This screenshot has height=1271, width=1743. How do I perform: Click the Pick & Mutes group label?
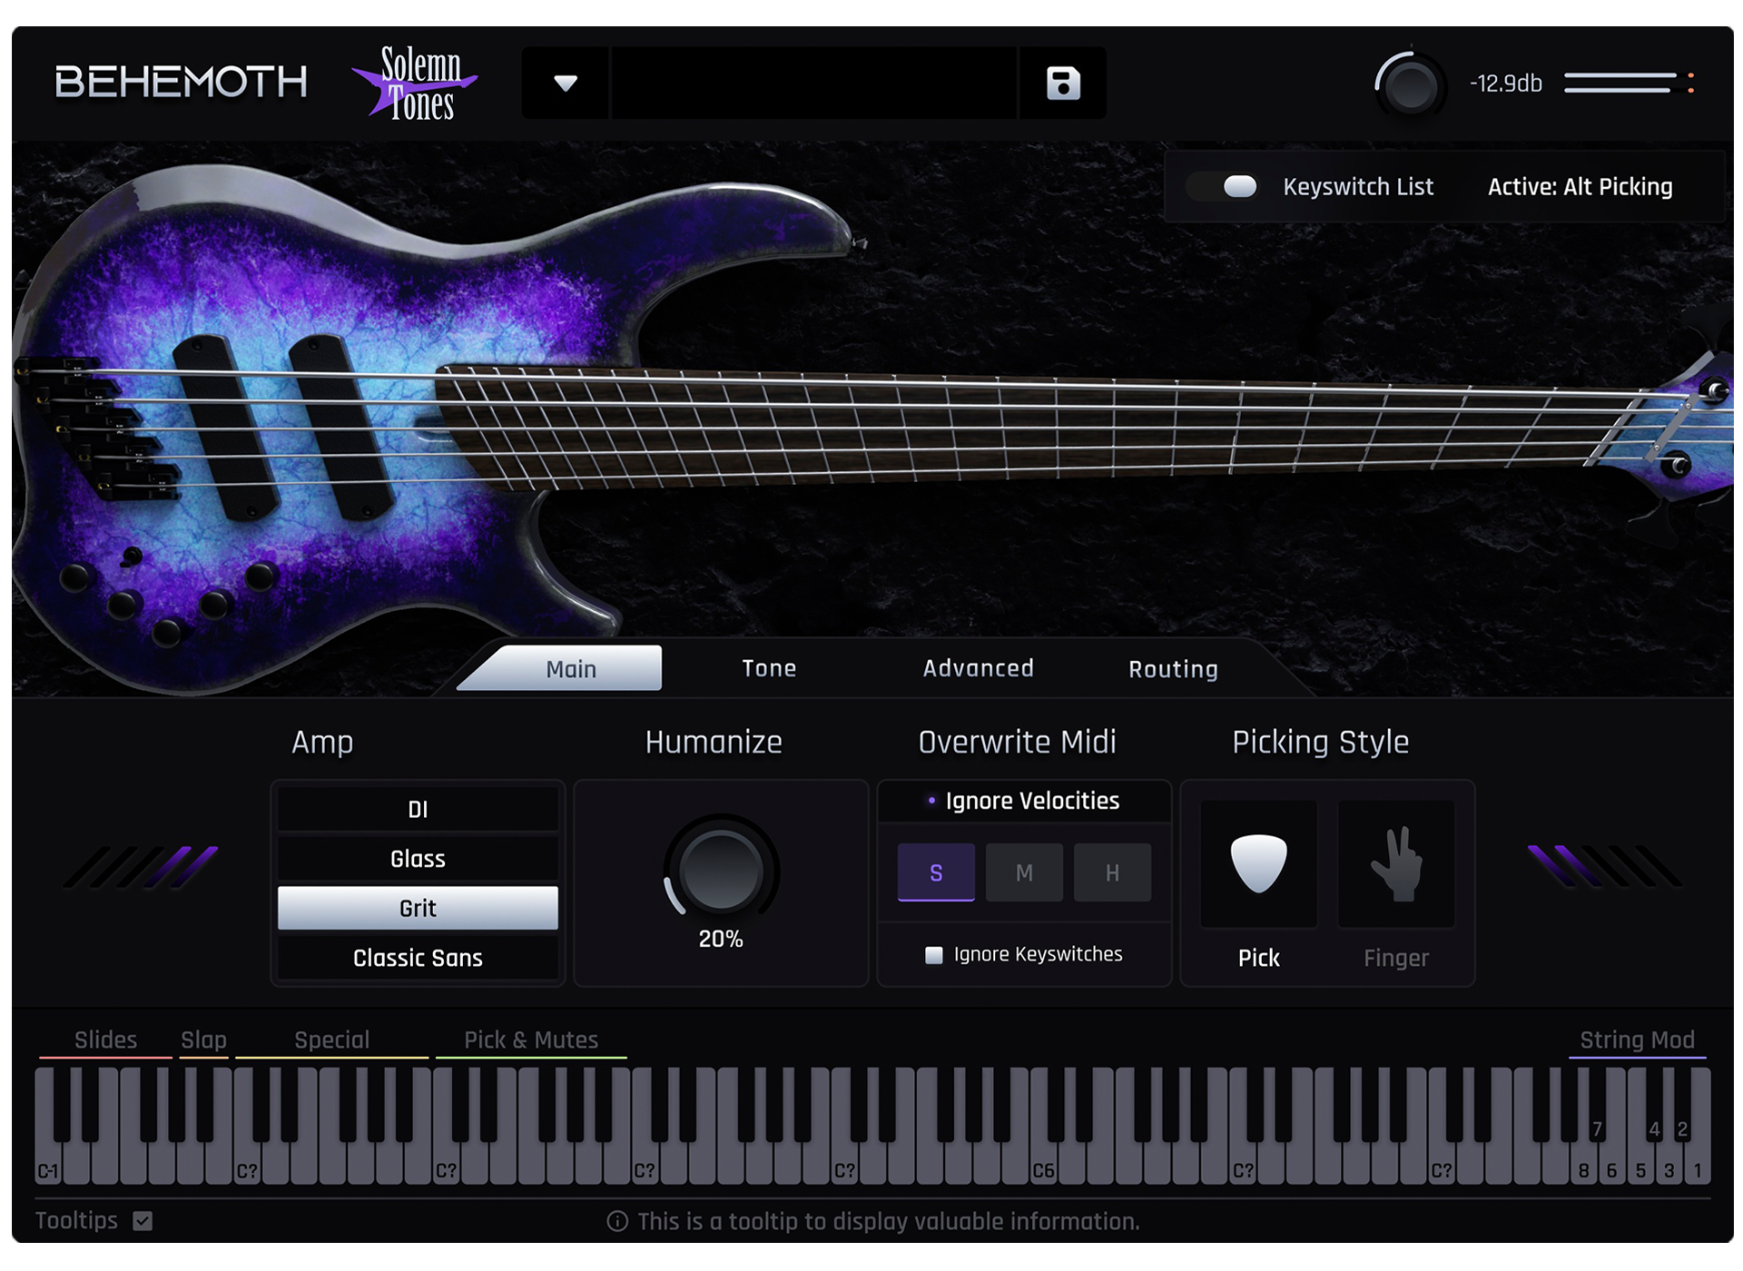(531, 1040)
